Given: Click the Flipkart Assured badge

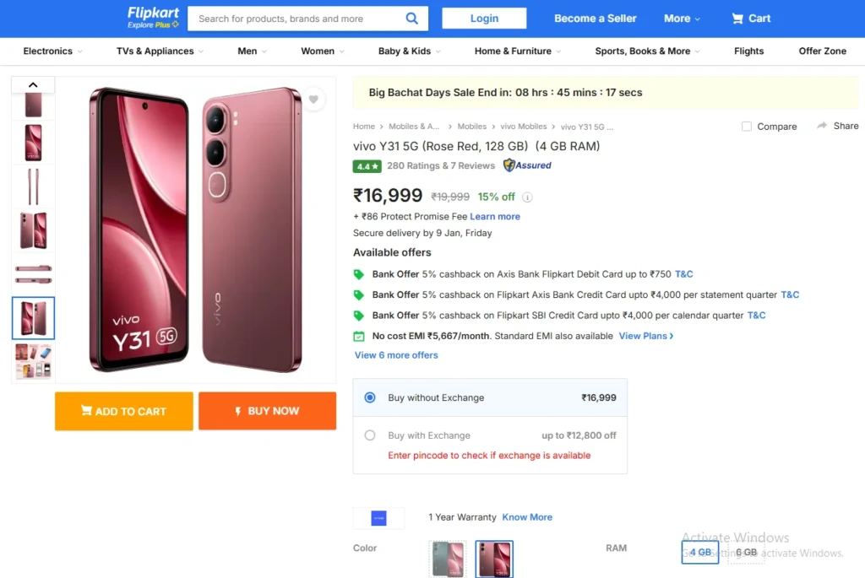Looking at the screenshot, I should (527, 165).
